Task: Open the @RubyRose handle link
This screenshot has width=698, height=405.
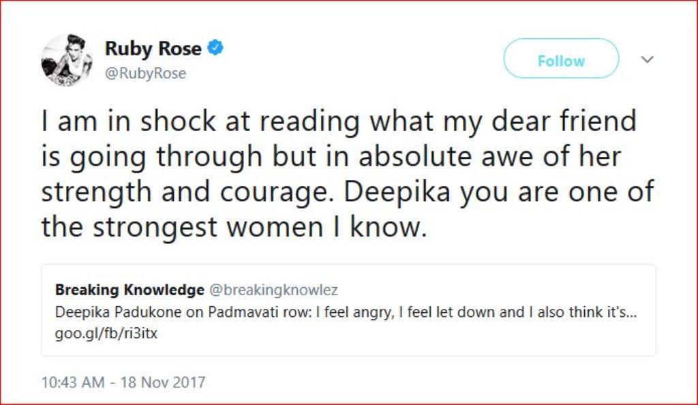Action: [x=145, y=74]
